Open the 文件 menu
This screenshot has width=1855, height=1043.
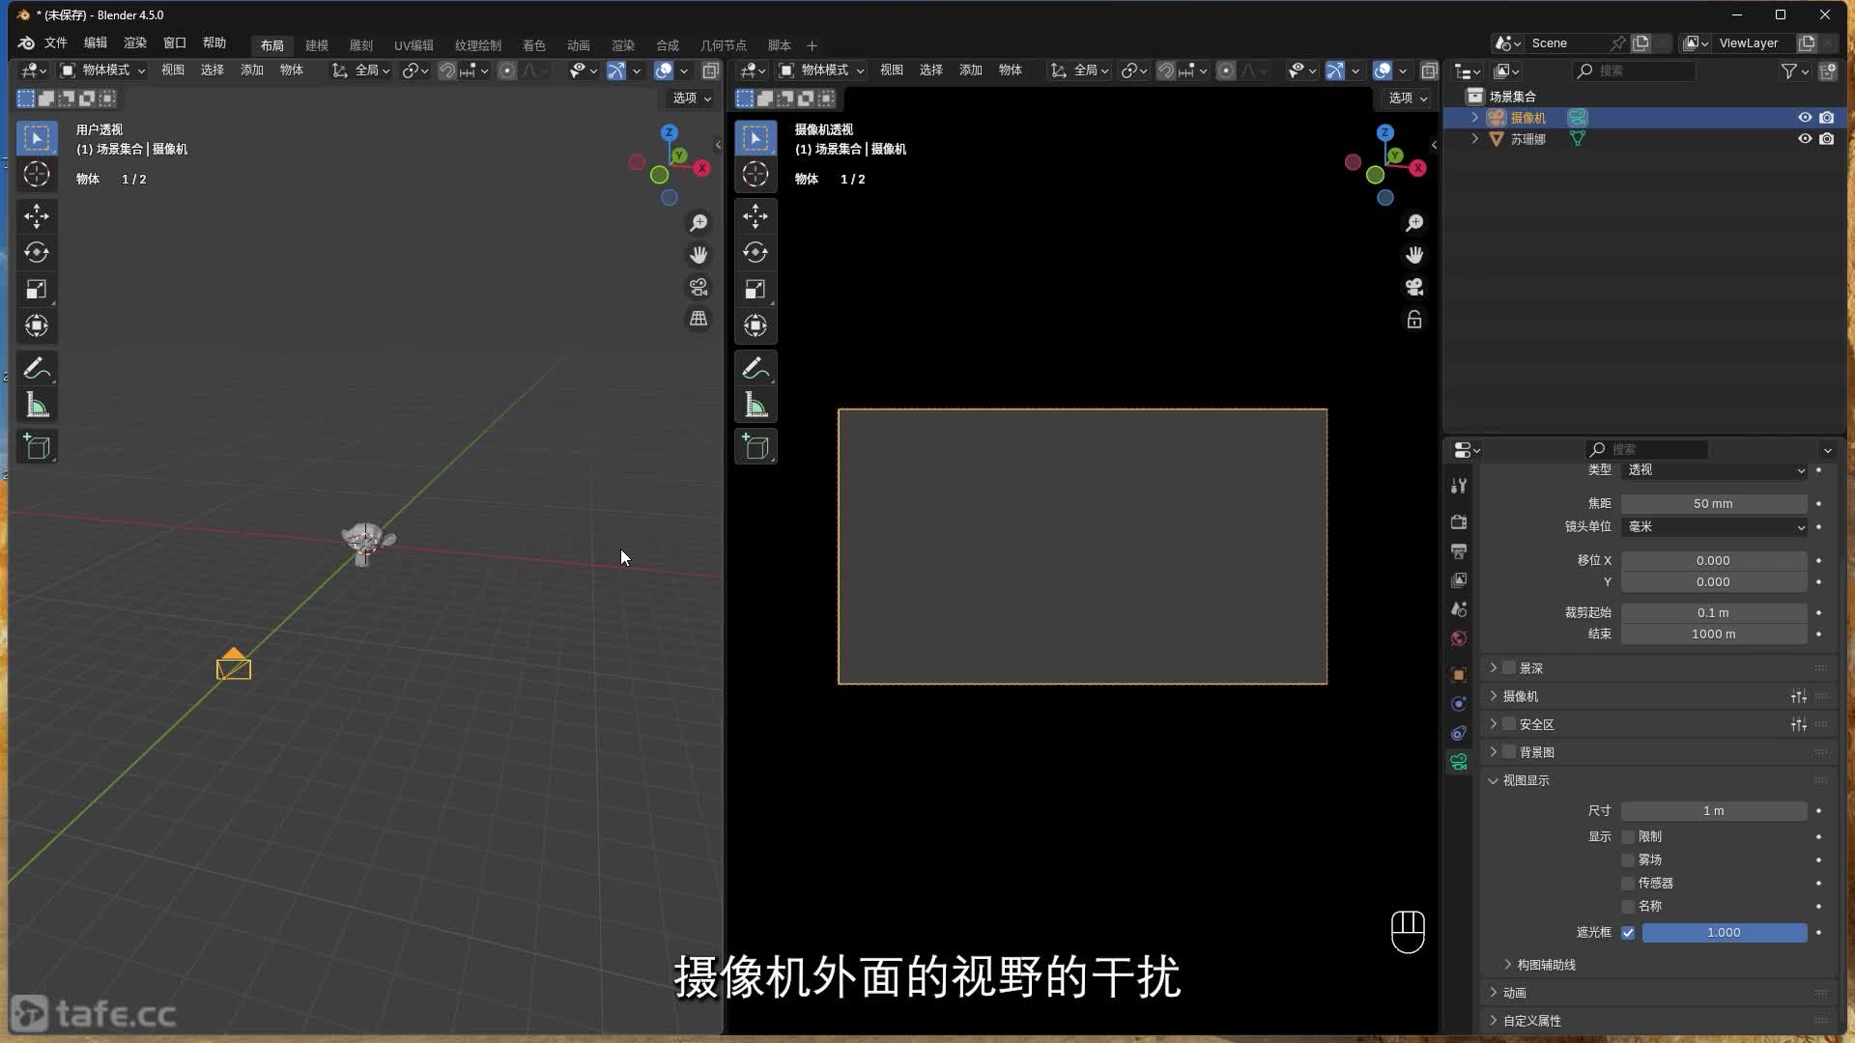[x=56, y=43]
